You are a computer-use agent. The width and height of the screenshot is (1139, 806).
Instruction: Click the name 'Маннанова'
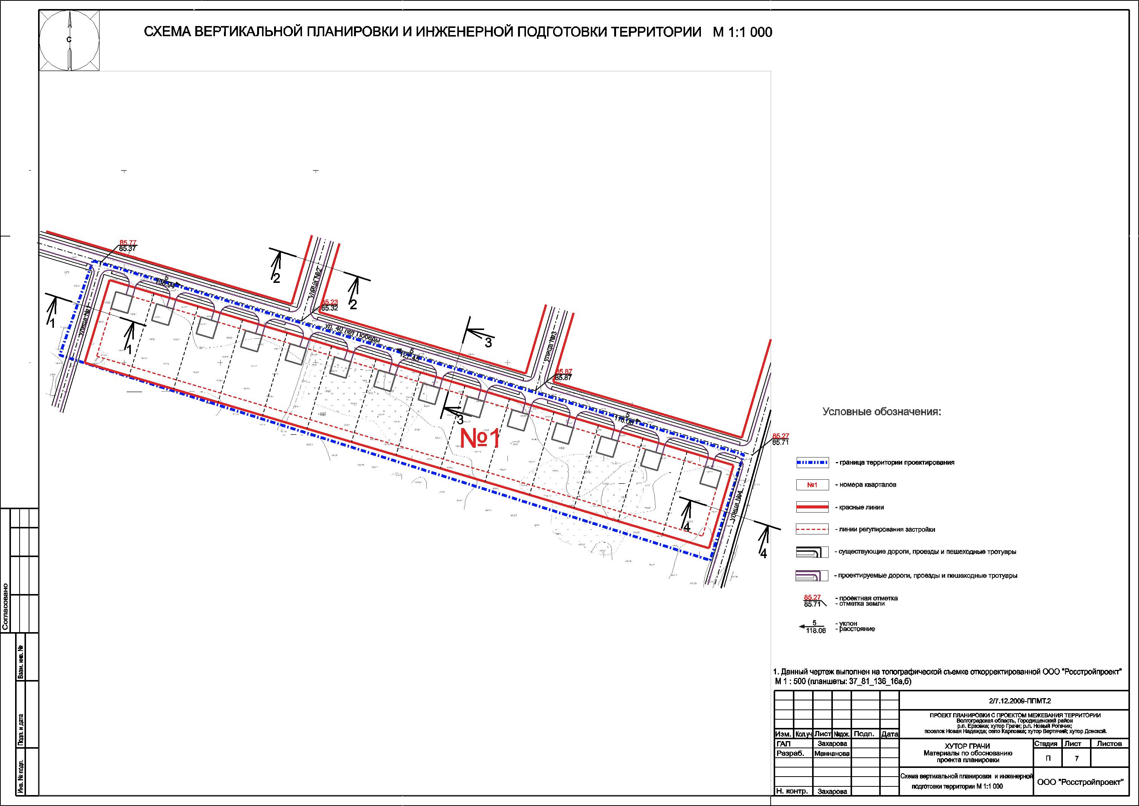(832, 754)
